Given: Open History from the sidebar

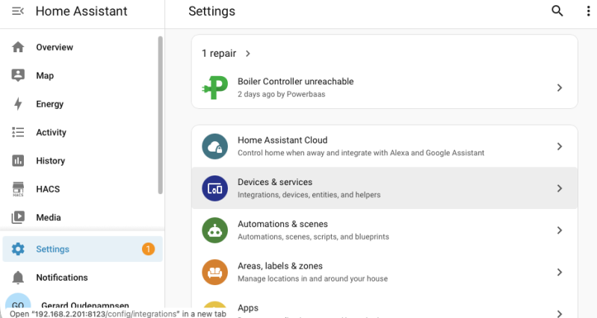Looking at the screenshot, I should pyautogui.click(x=82, y=160).
